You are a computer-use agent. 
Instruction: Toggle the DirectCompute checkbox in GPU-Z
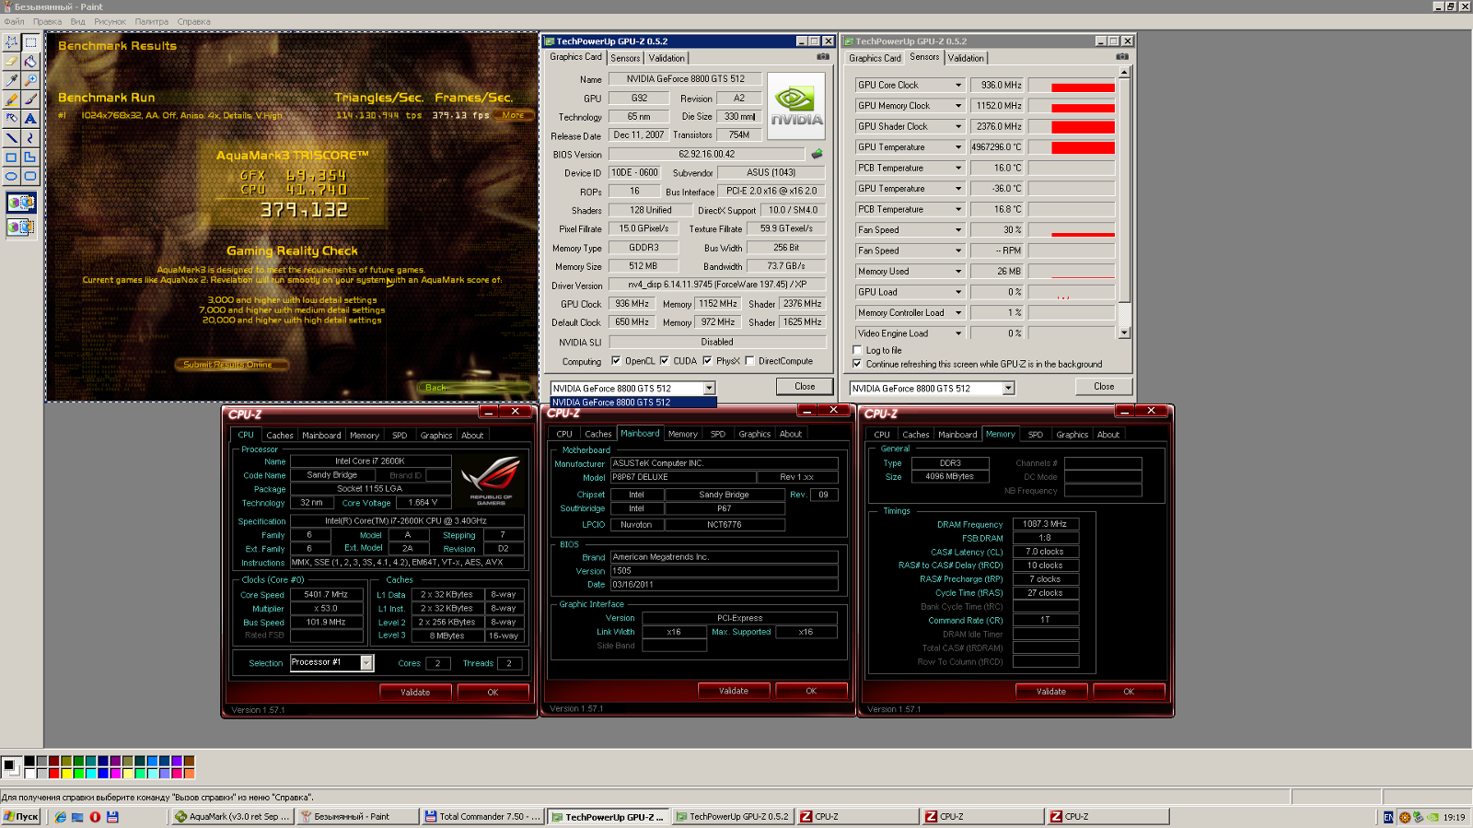[749, 361]
